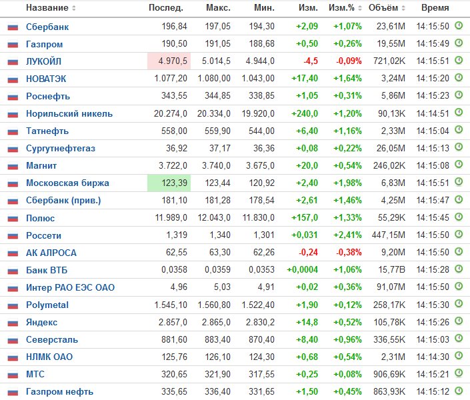This screenshot has height=400, width=470.
Task: Click the clock icon in Северсталь row
Action: click(x=459, y=339)
